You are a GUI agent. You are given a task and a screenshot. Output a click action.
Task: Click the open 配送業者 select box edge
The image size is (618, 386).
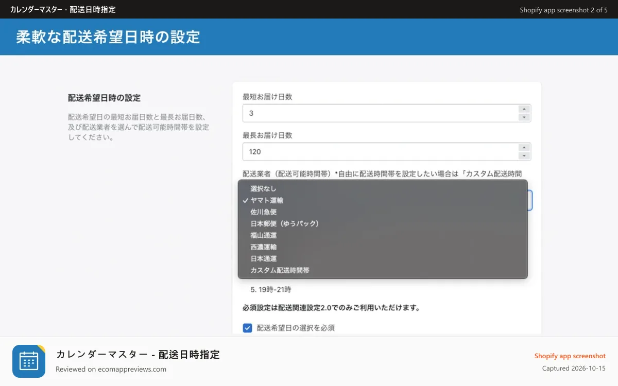pyautogui.click(x=530, y=200)
